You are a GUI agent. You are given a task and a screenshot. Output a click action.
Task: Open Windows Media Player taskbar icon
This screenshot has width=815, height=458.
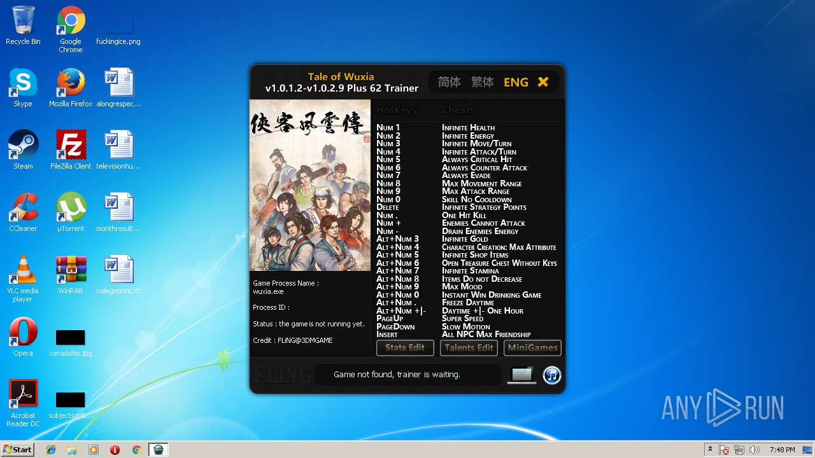(94, 450)
